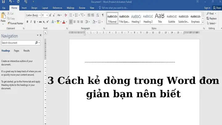
Task: Click the Bullets list icon
Action: [71, 15]
